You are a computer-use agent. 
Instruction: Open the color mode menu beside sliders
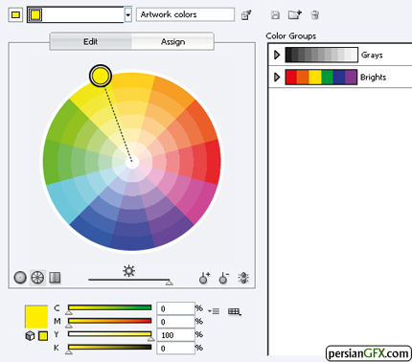coord(214,311)
